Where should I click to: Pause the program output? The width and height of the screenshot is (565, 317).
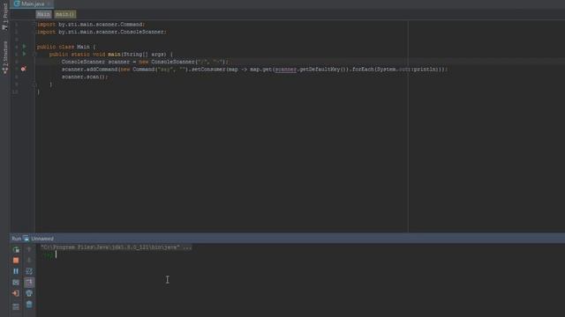(x=16, y=271)
